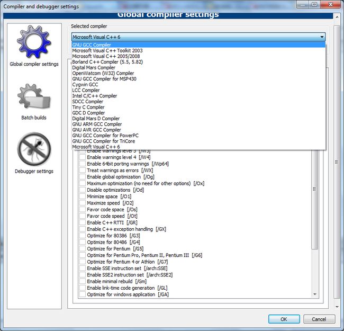This screenshot has height=331, width=344.
Task: Choose GNU GCC Compiler for PowerPC
Action: tap(198, 136)
